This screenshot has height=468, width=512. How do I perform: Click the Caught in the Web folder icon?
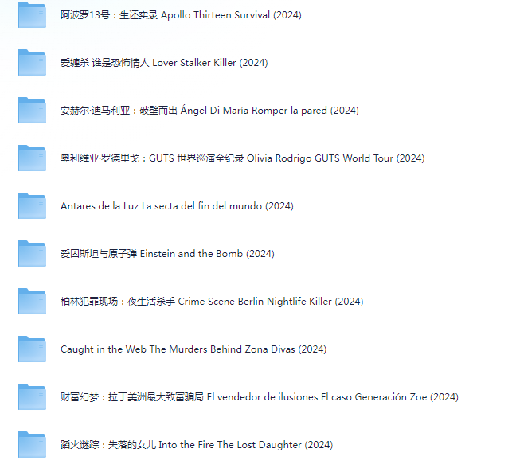(32, 349)
